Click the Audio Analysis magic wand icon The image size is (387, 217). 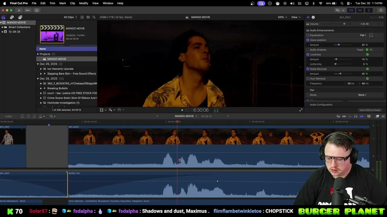point(371,50)
